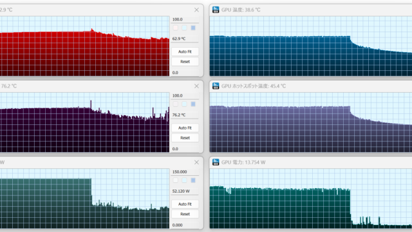
Task: Close the 62.9 °C graph window
Action: coord(196,10)
